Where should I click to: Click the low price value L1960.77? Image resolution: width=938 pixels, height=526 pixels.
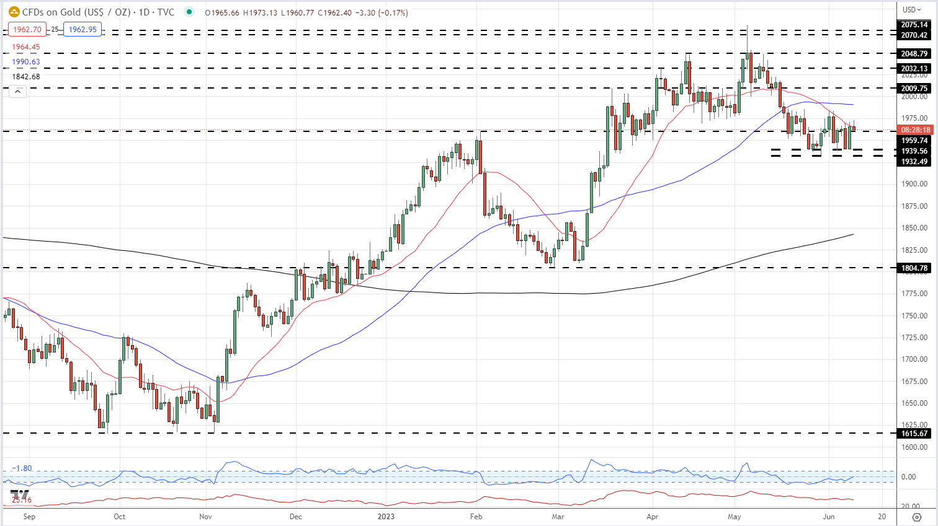click(x=297, y=12)
